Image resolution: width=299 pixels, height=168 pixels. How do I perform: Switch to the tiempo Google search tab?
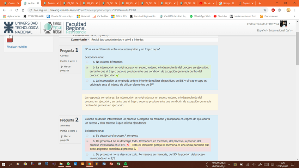pos(225,3)
